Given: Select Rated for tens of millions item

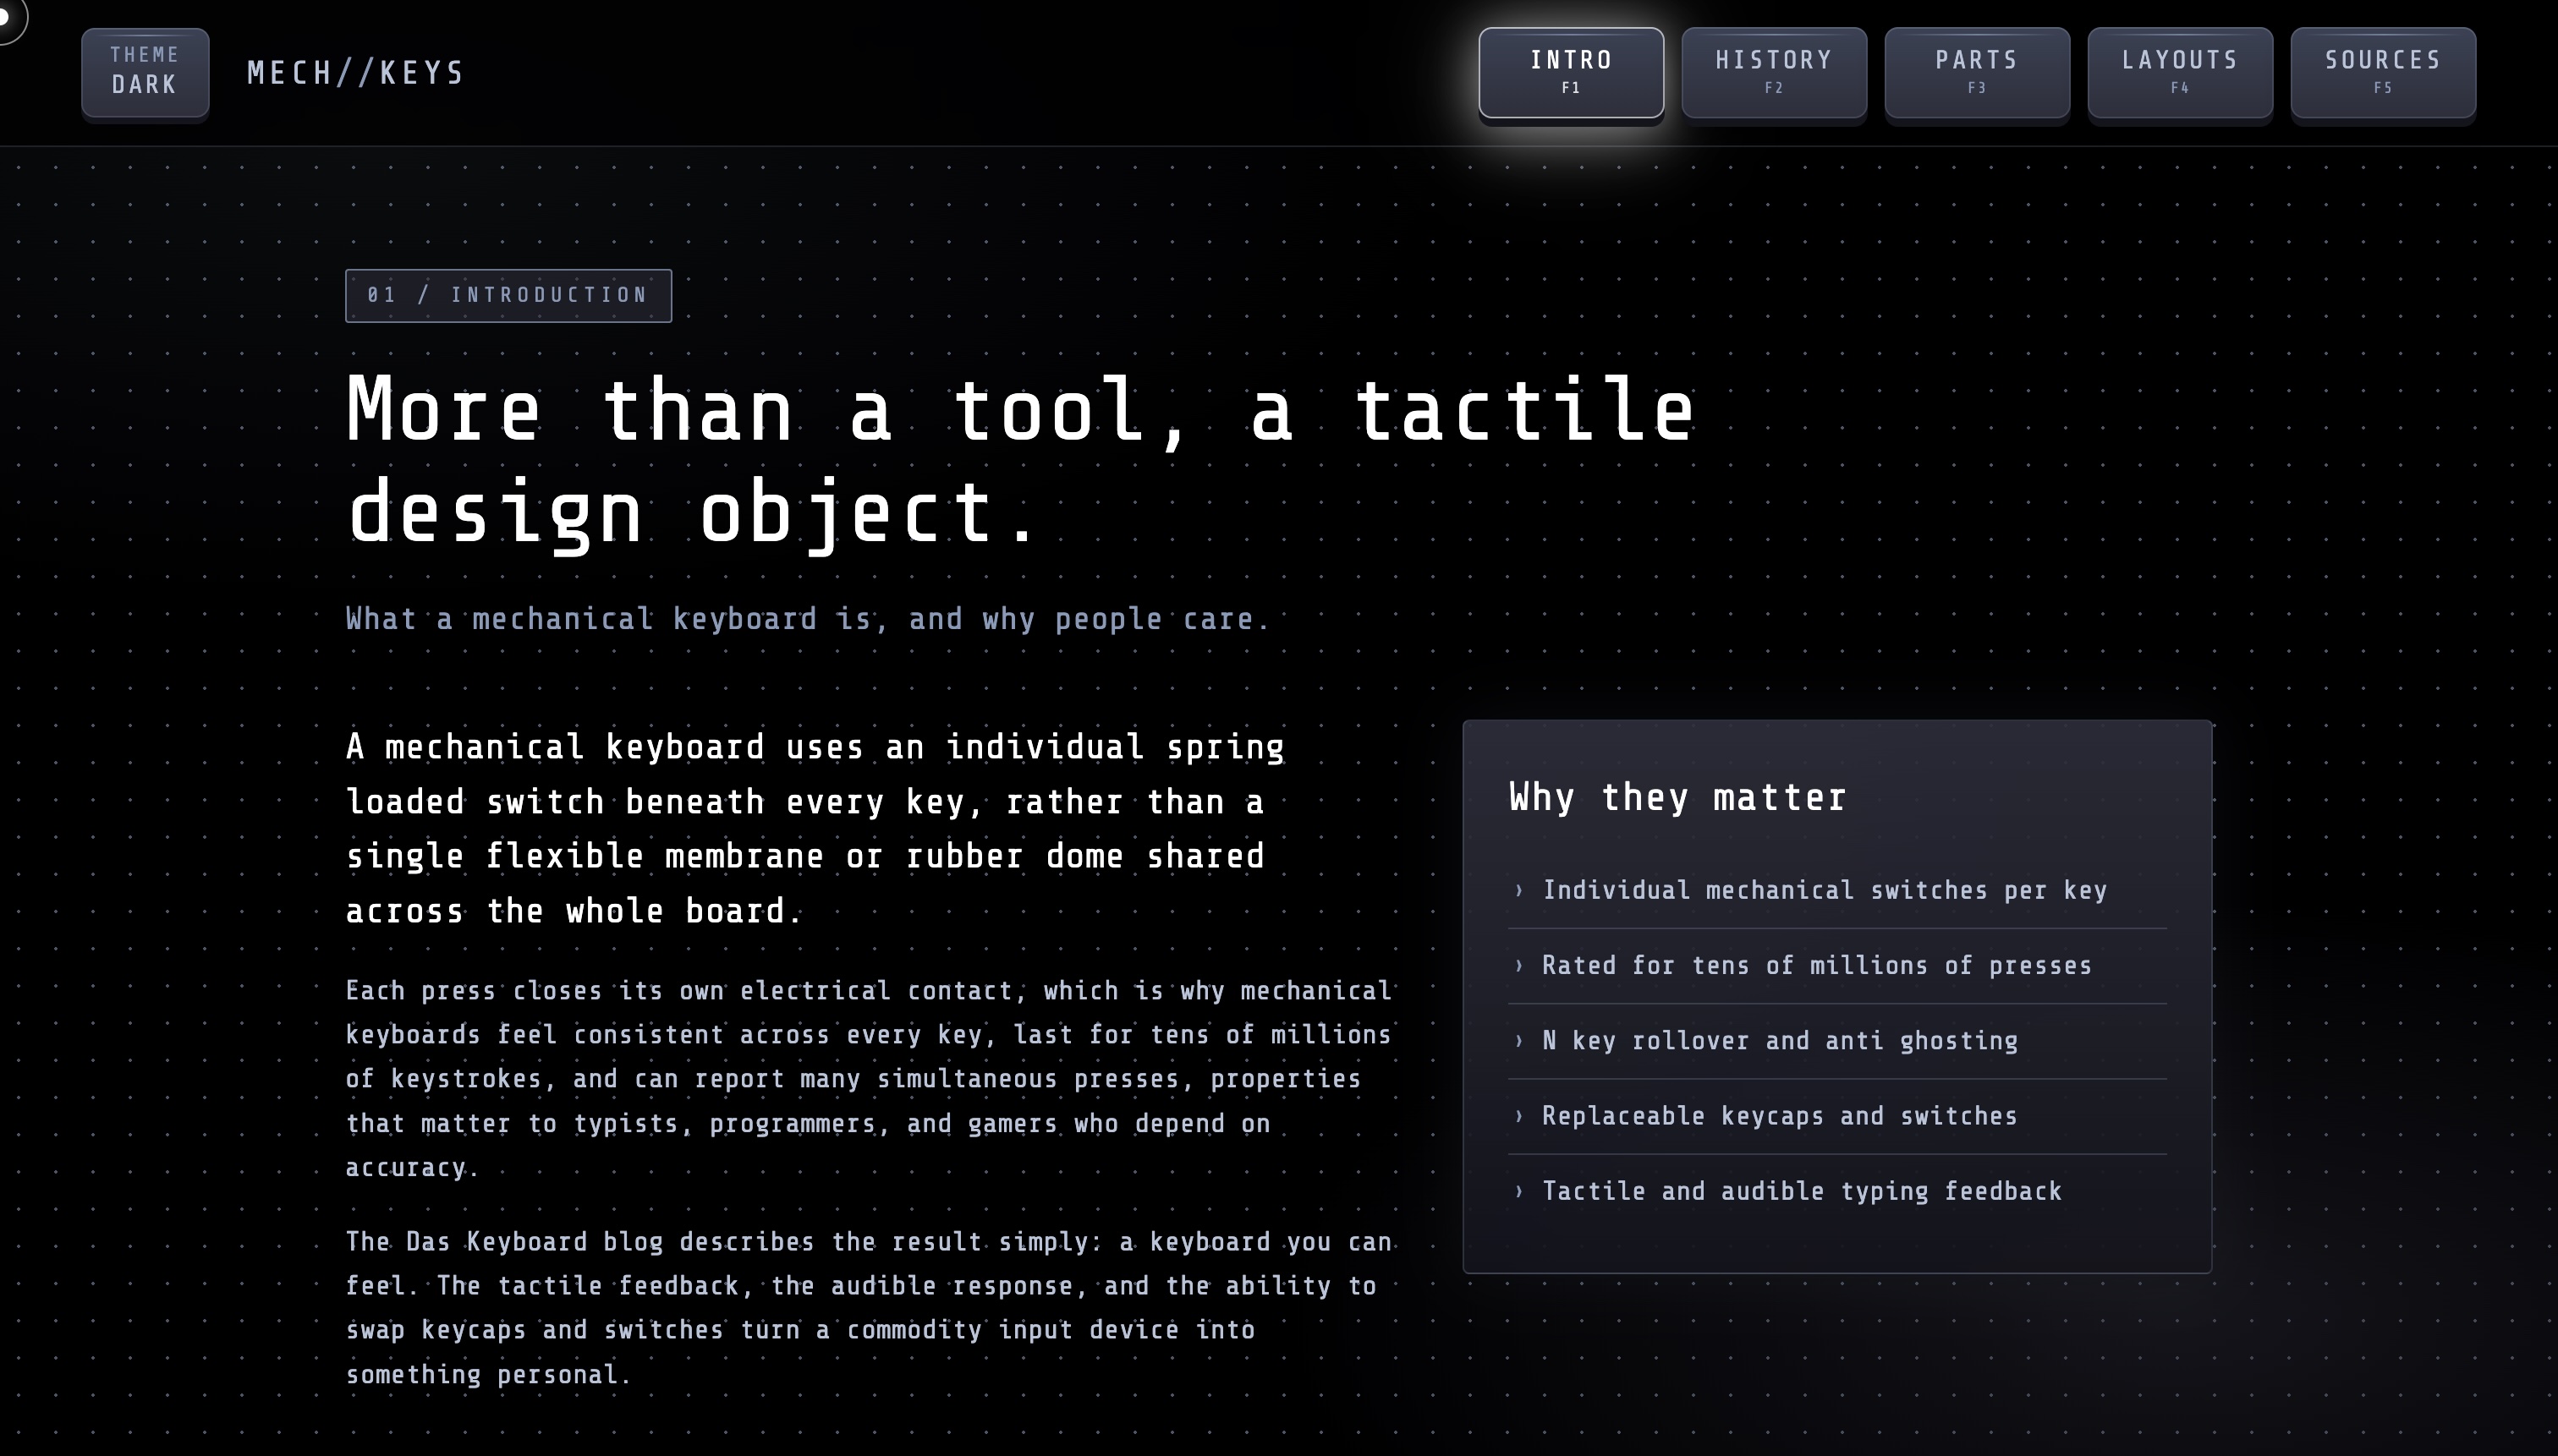Looking at the screenshot, I should click(1836, 966).
